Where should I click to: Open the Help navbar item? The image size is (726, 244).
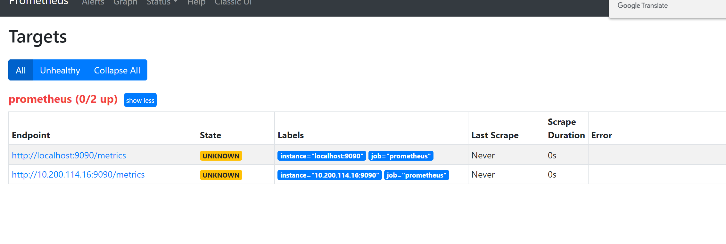196,3
